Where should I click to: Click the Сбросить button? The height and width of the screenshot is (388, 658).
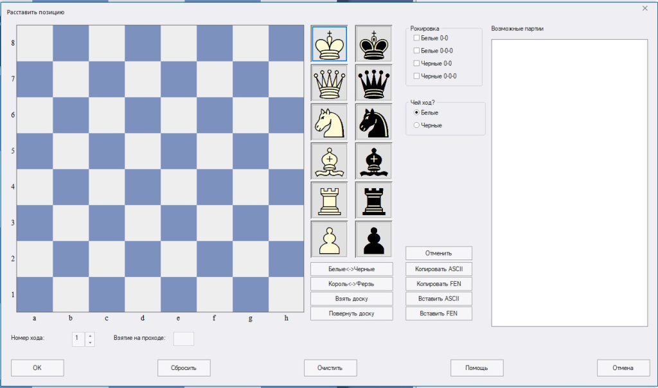[184, 368]
